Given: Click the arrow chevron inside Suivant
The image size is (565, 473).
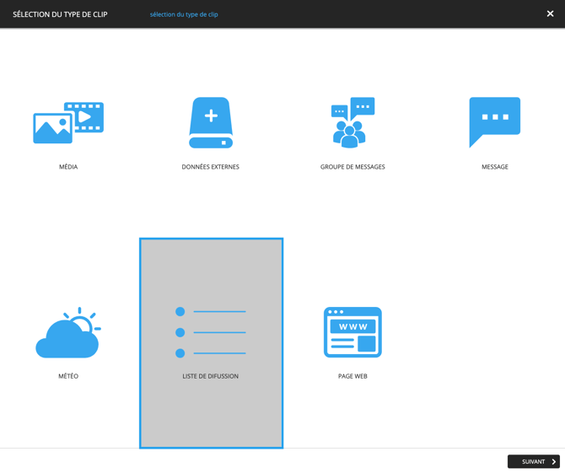Looking at the screenshot, I should [x=553, y=462].
